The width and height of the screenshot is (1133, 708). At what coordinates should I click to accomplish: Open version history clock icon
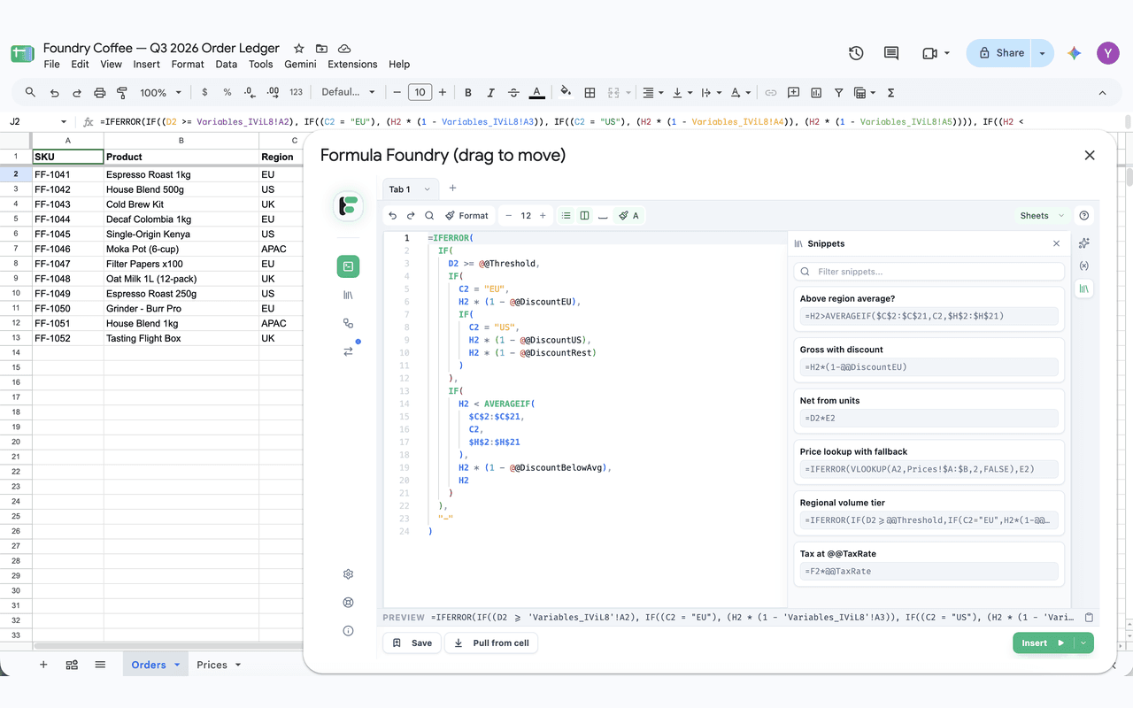856,53
